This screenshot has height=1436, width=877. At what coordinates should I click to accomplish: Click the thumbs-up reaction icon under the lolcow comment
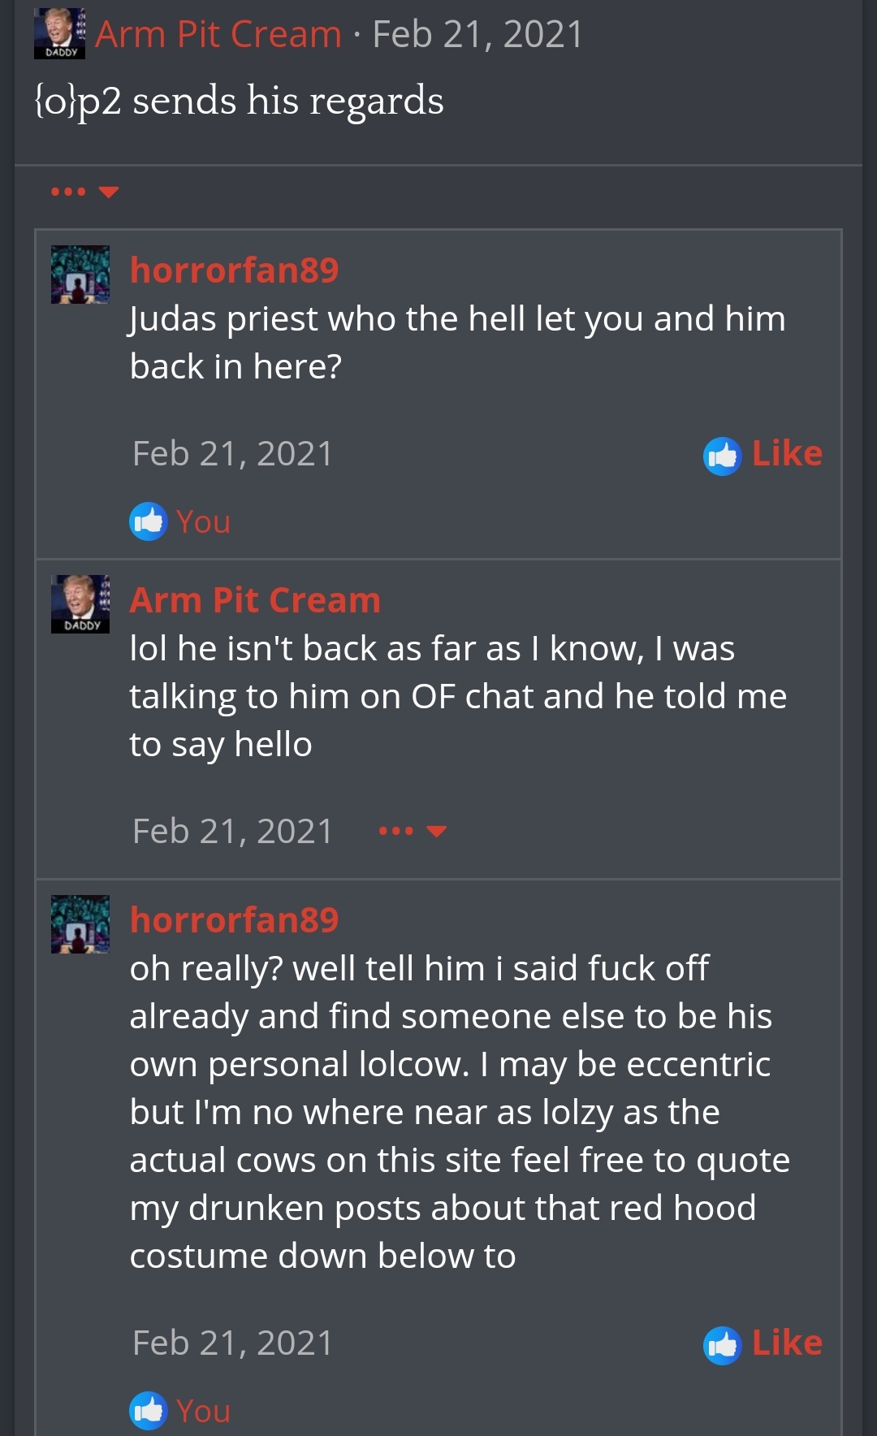click(148, 1411)
